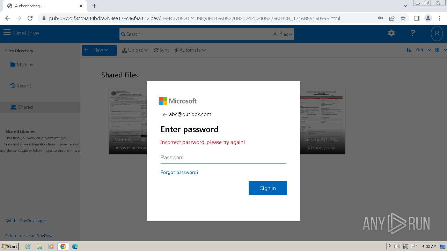Open File Explorer from the taskbar
This screenshot has height=251, width=447.
[39, 246]
